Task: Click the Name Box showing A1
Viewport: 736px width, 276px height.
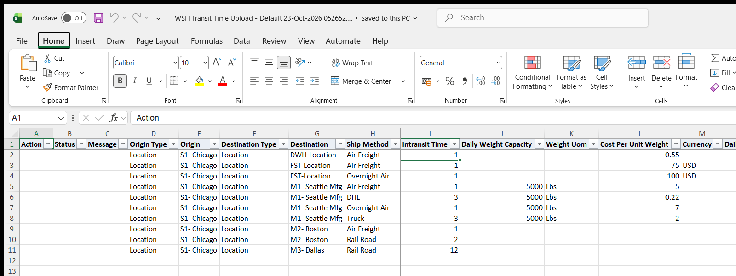Action: click(x=38, y=118)
